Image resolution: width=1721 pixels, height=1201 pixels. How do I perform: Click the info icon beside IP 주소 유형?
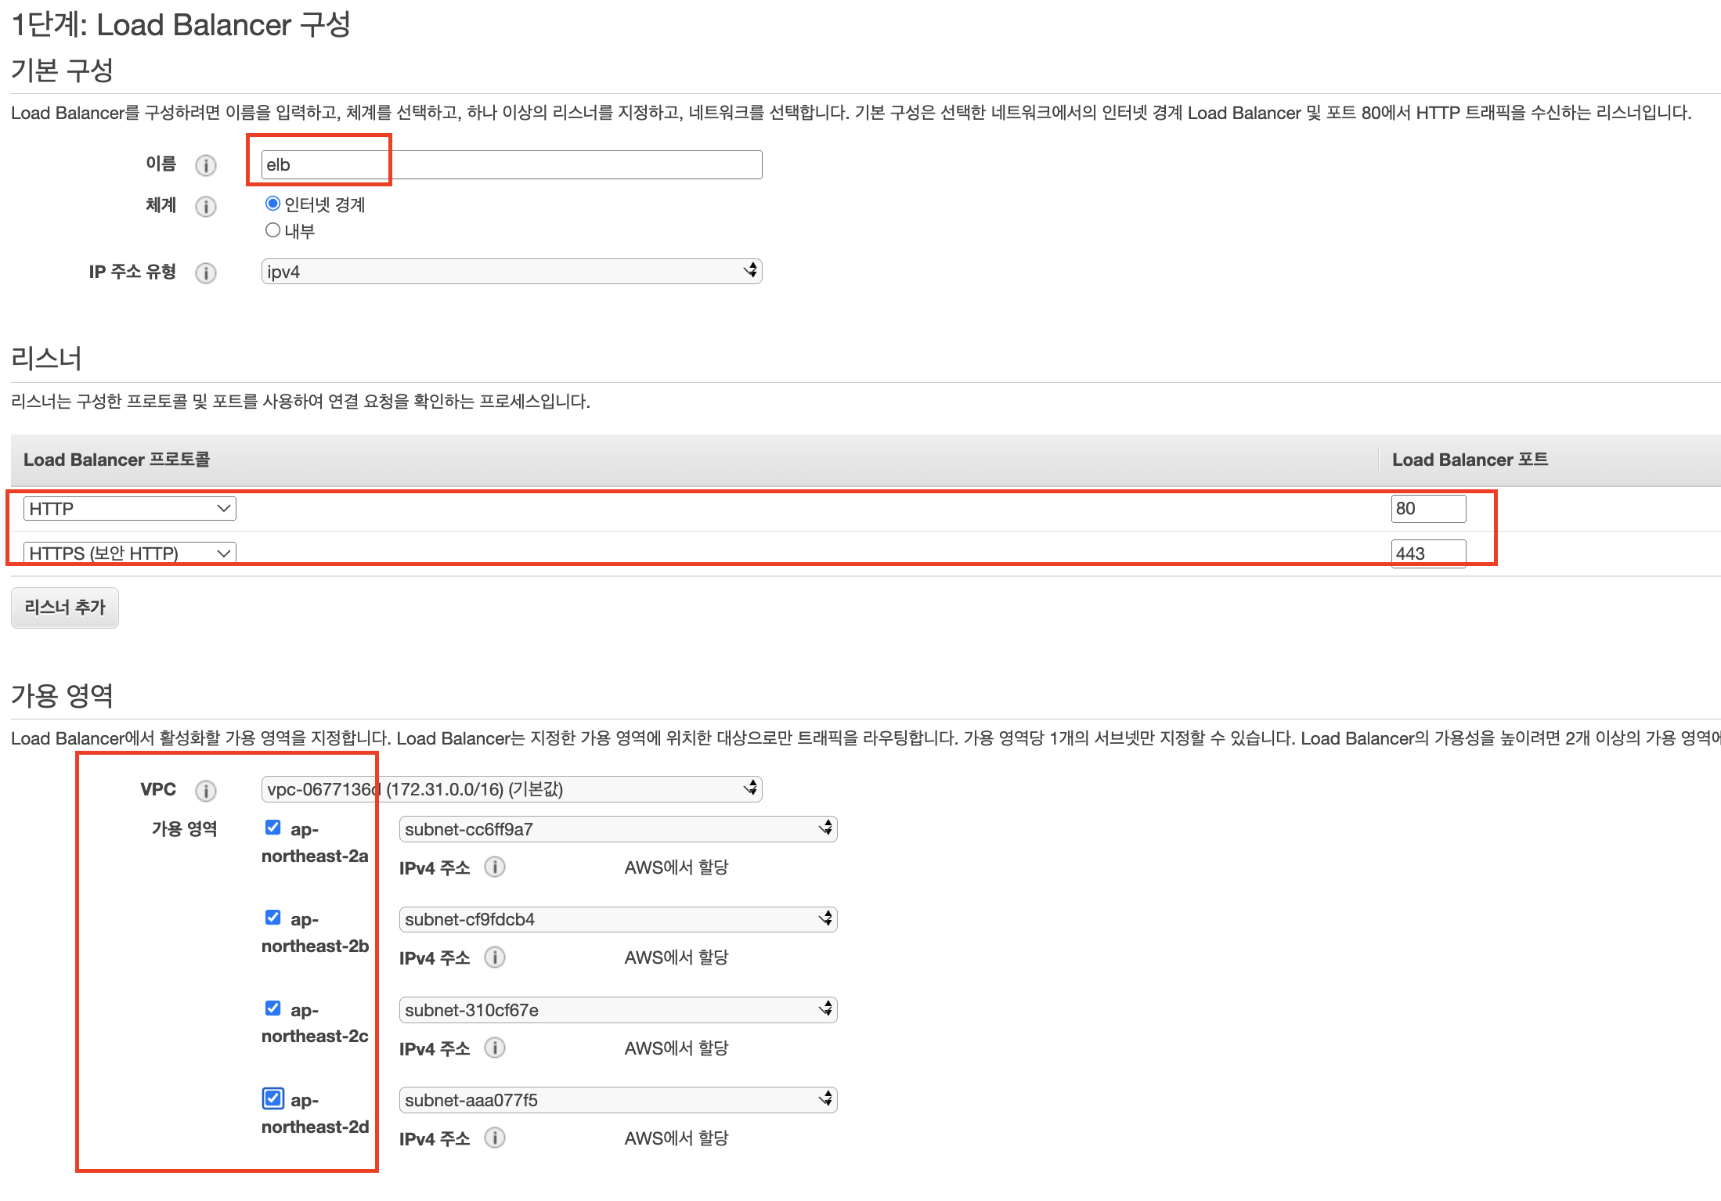(206, 272)
